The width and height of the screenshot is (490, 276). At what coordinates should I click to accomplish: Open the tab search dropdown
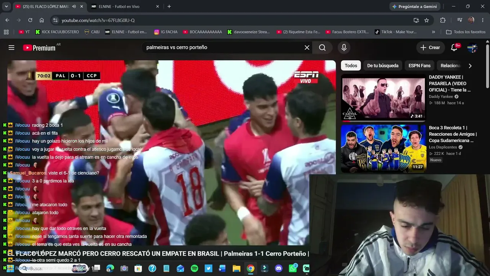tap(6, 7)
